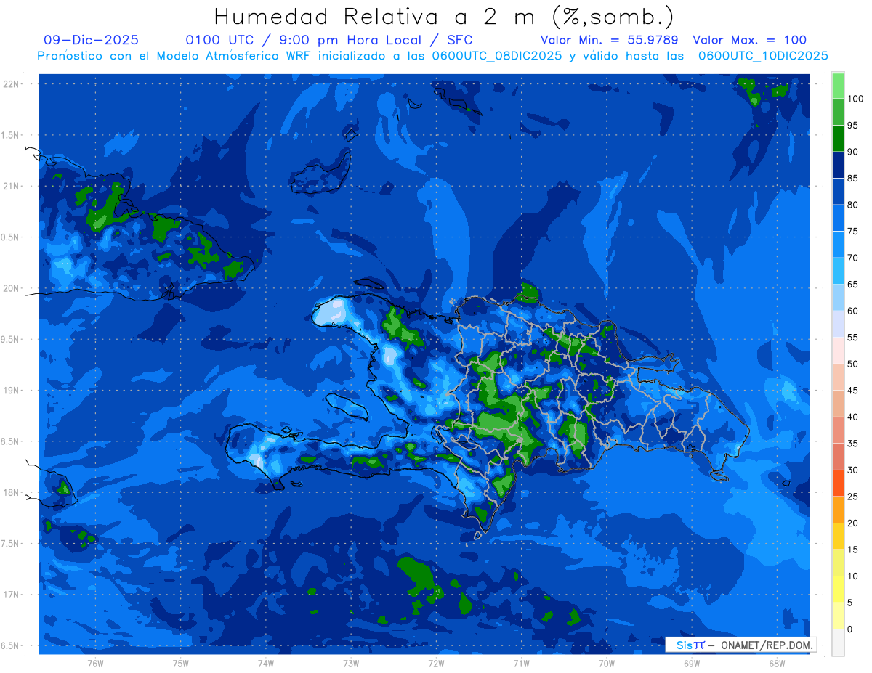Pick the orange-red swatch between 25 and 30
The height and width of the screenshot is (673, 872).
838,484
